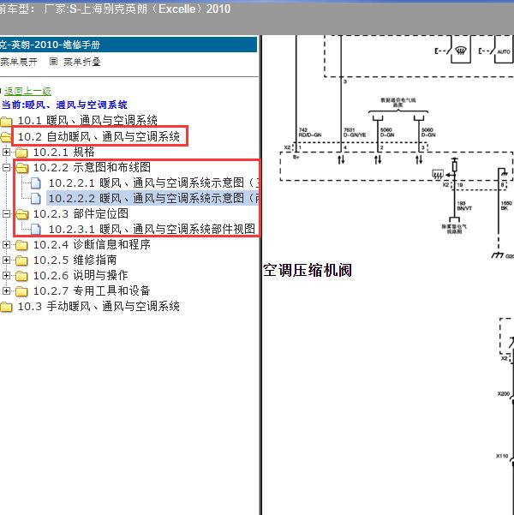Open 10.2.3.1 暖风、通风与空调系统部件视图
Image resolution: width=514 pixels, height=515 pixels.
152,230
